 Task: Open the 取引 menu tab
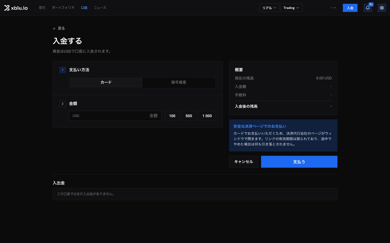pyautogui.click(x=42, y=8)
